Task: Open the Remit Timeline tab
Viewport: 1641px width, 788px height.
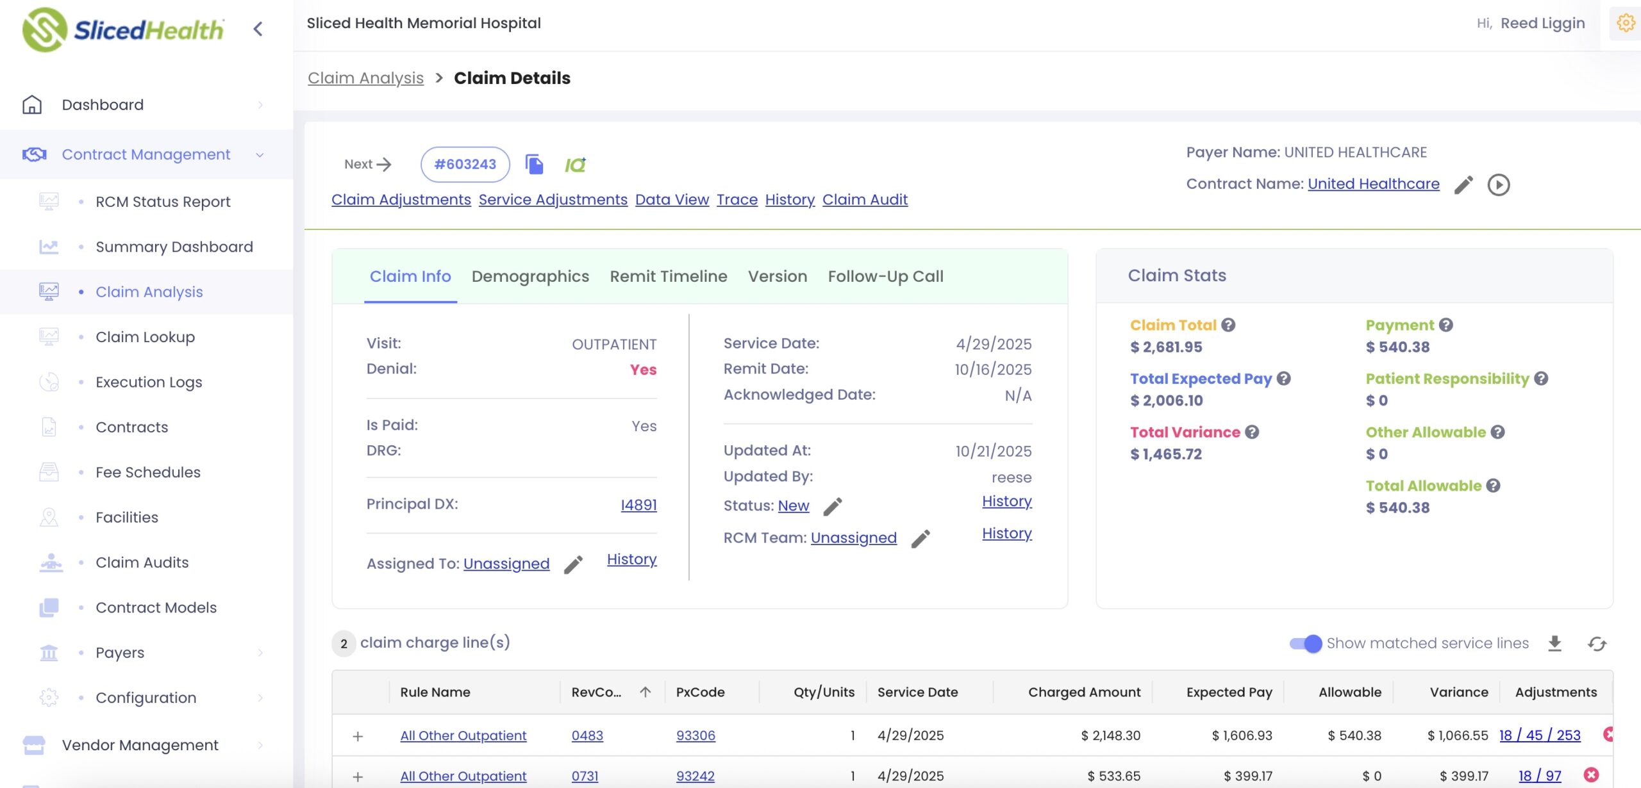Action: click(x=668, y=276)
